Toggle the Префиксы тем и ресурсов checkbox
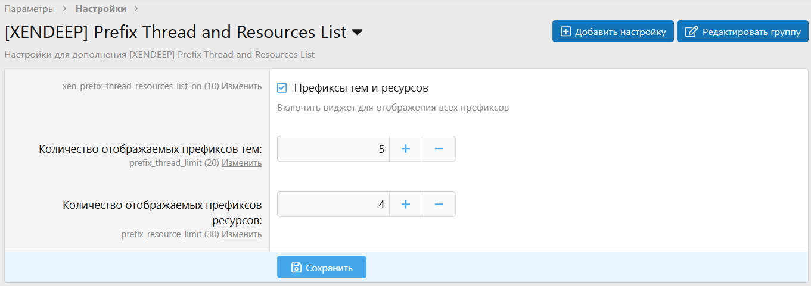The width and height of the screenshot is (811, 286). pyautogui.click(x=282, y=88)
